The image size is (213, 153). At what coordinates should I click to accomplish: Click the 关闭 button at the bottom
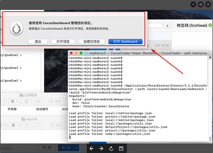47,148
